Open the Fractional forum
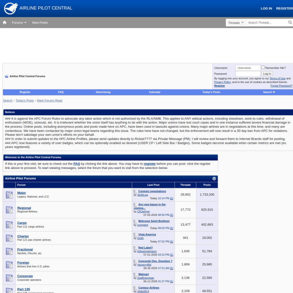The height and width of the screenshot is (293, 293). (x=25, y=249)
